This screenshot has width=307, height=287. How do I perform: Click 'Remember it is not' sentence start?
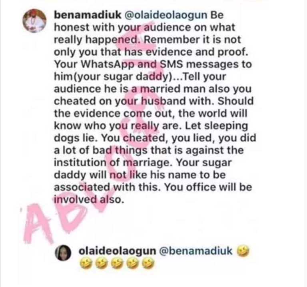tap(192, 40)
